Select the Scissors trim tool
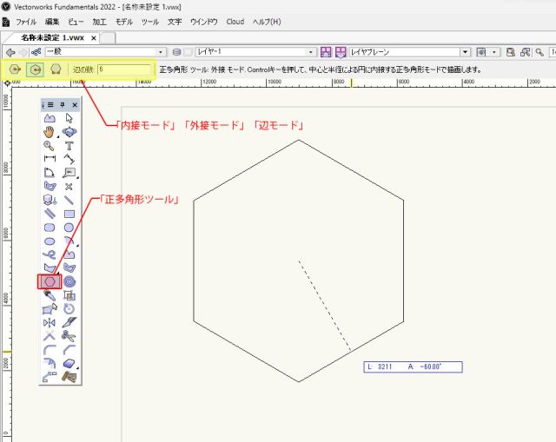Screen dimensions: 556x442 tap(69, 335)
